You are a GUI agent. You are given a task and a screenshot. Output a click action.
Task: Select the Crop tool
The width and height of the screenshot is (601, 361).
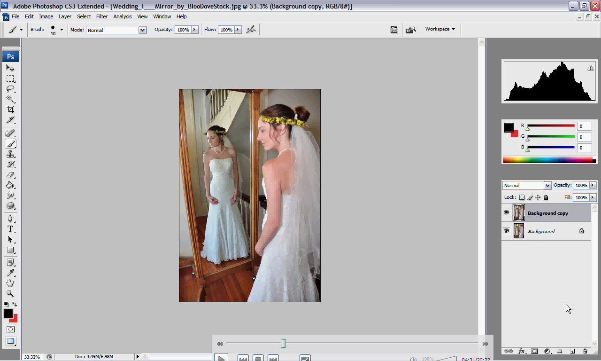(x=10, y=110)
